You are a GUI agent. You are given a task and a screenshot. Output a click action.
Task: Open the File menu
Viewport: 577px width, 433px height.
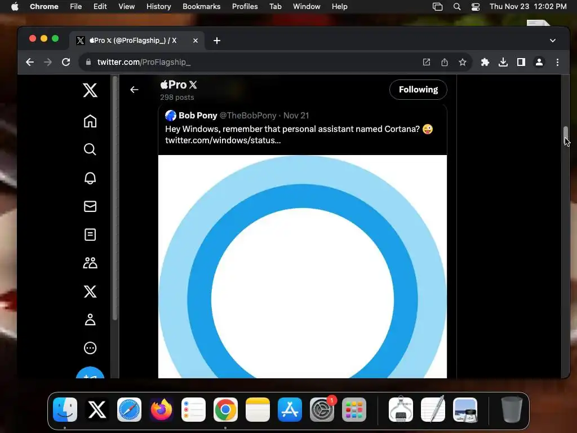[76, 6]
